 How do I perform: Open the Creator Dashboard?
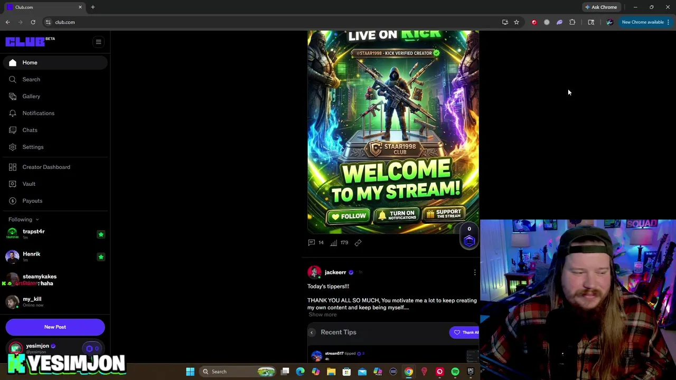pyautogui.click(x=55, y=167)
